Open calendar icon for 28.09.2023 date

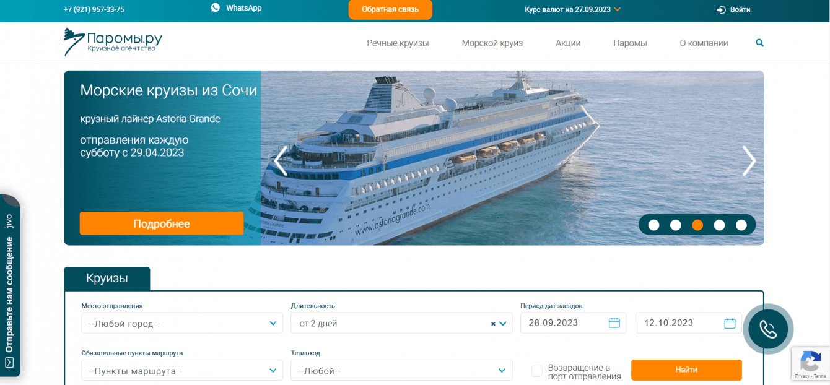[614, 323]
